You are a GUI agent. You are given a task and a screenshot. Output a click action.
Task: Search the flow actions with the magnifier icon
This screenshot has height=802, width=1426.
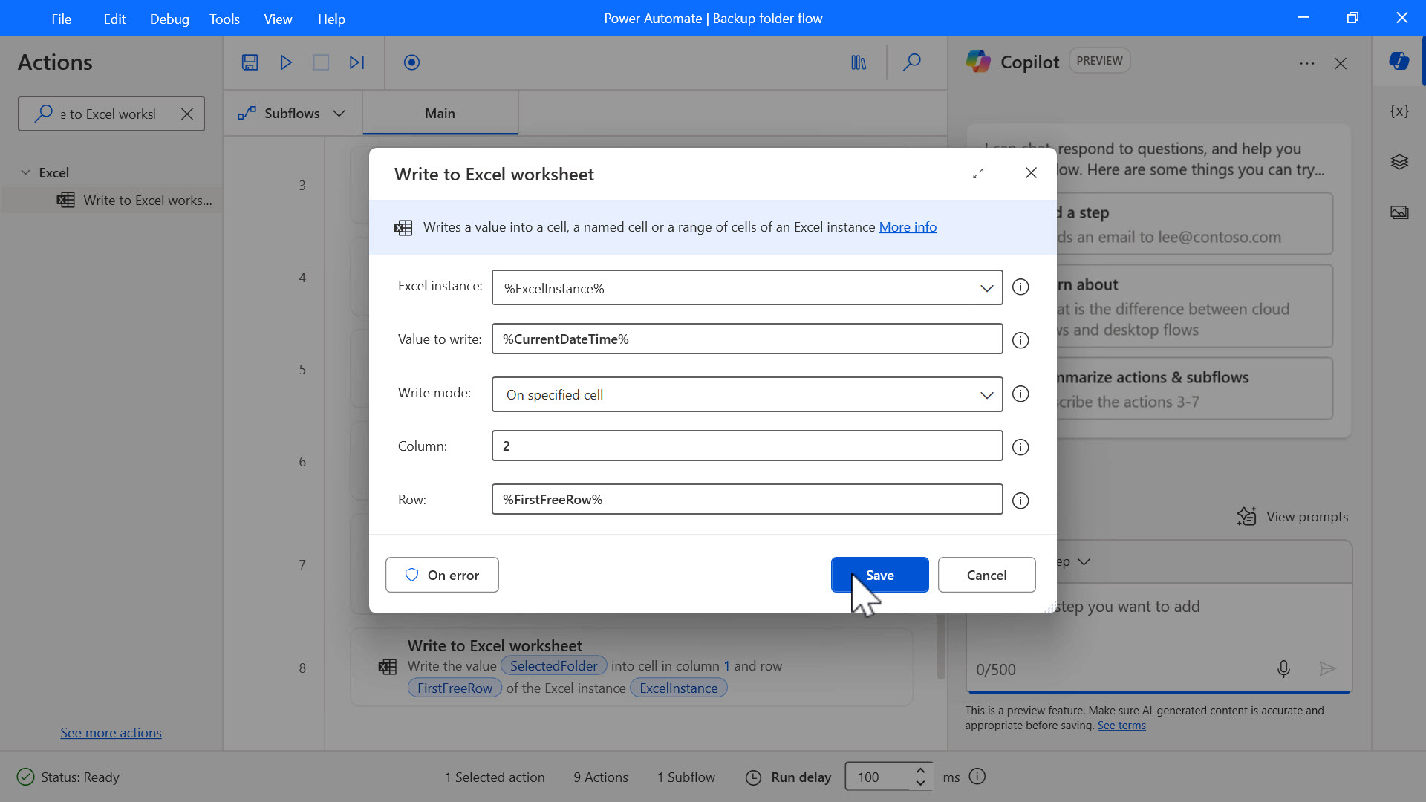coord(912,62)
